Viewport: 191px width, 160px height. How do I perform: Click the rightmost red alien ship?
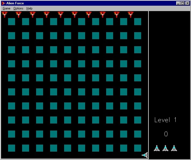click(x=131, y=14)
